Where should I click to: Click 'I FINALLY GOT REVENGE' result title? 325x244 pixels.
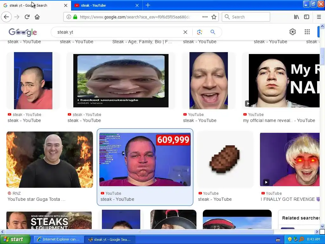[290, 200]
